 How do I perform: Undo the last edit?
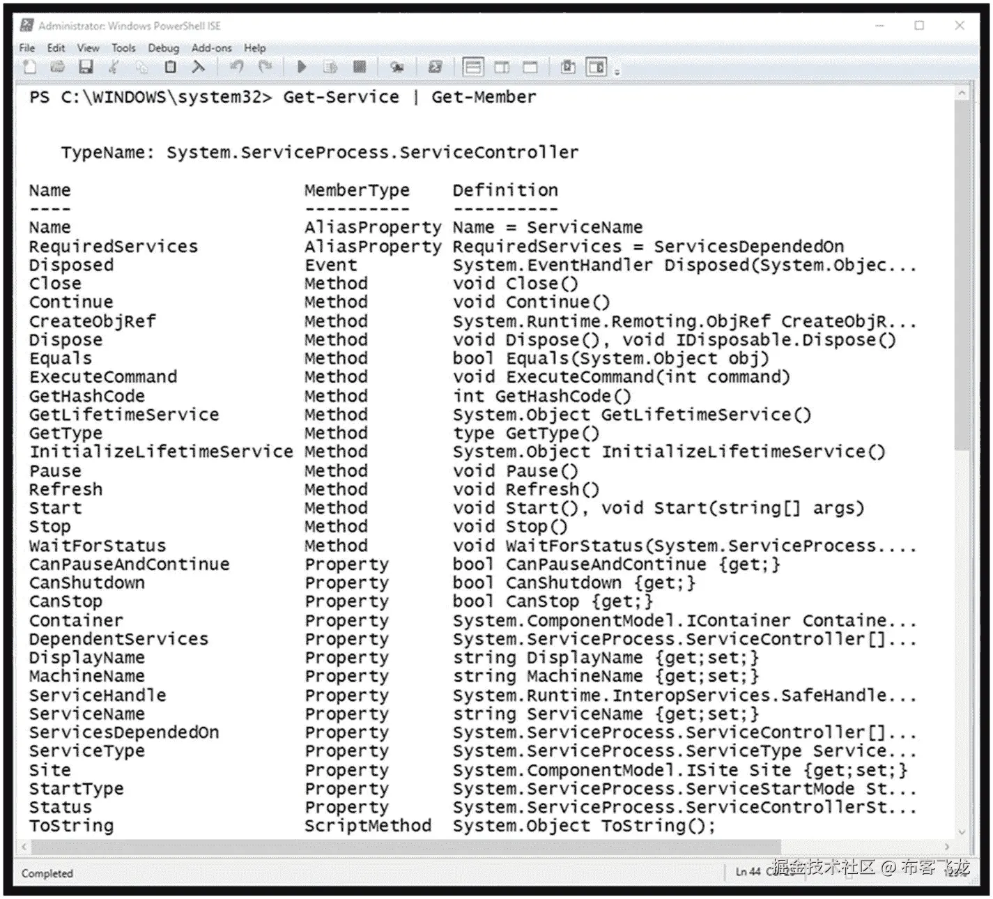[x=236, y=67]
